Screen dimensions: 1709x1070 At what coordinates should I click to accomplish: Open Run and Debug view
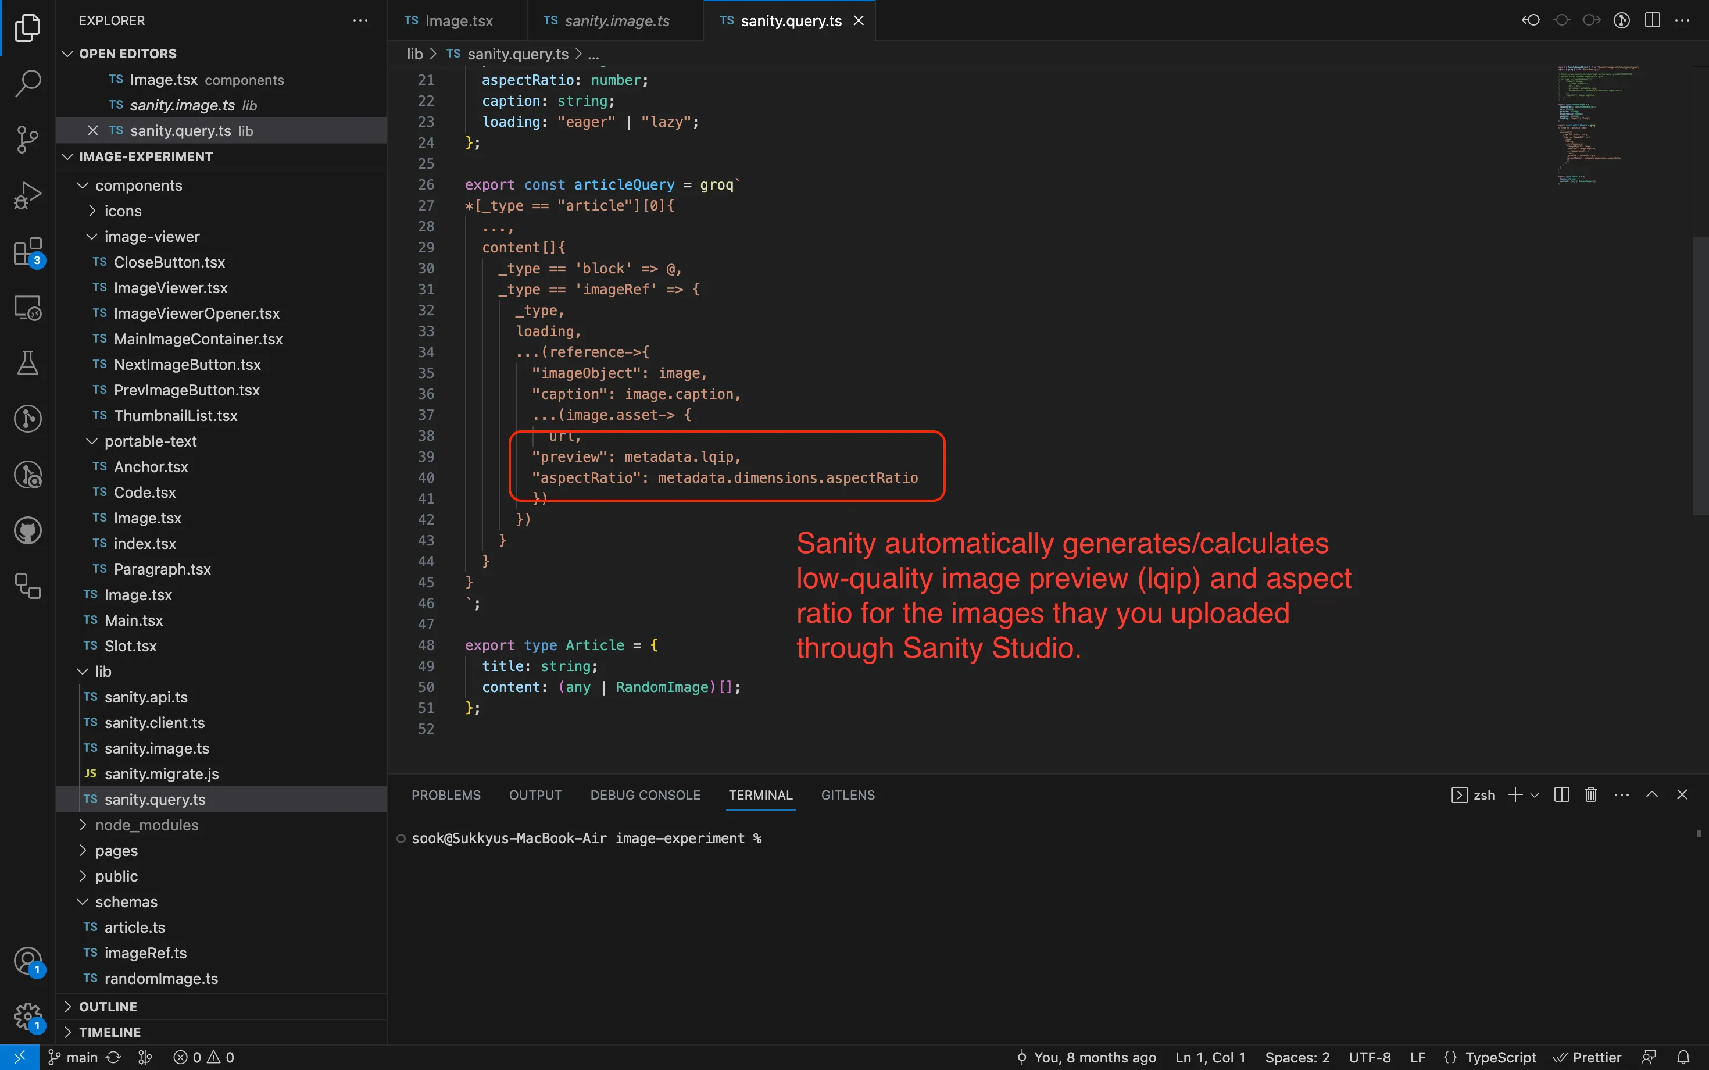[x=27, y=195]
